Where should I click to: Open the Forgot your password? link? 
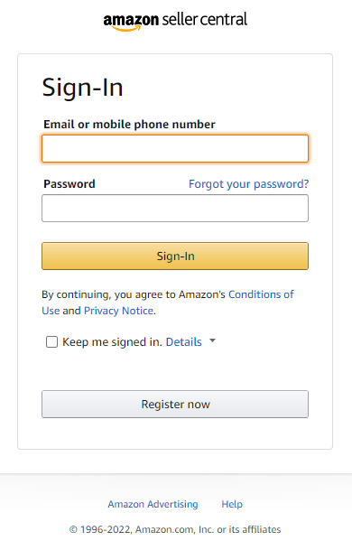pos(248,184)
